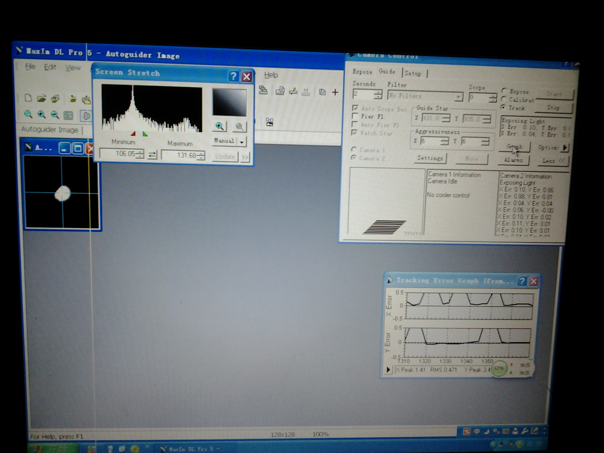The height and width of the screenshot is (453, 604).
Task: Zoom in the Screen Stretch histogram
Action: click(x=219, y=126)
